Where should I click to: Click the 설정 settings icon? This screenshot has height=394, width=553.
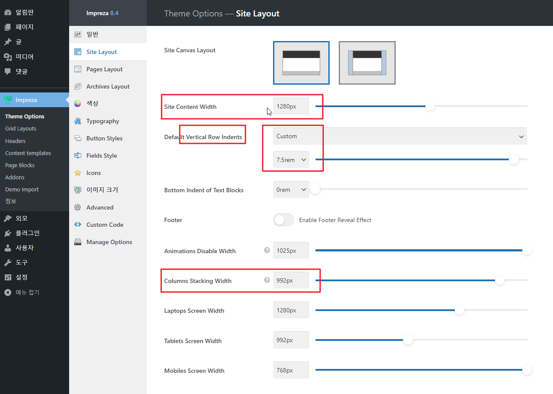coord(8,277)
